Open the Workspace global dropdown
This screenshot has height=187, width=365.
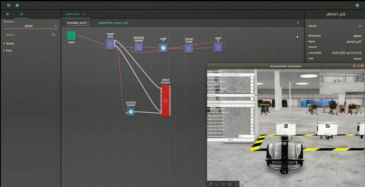click(x=30, y=26)
